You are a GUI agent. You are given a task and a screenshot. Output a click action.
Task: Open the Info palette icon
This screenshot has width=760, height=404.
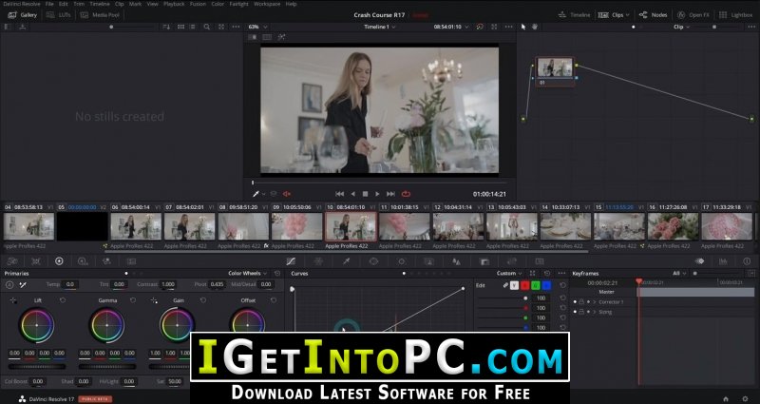pyautogui.click(x=747, y=261)
